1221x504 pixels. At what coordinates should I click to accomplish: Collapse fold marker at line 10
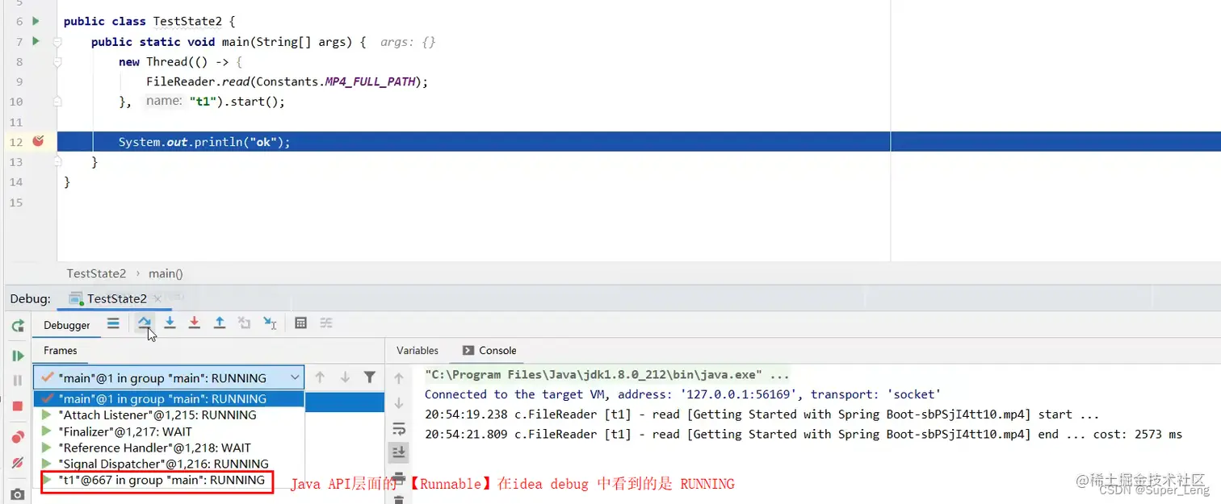[x=57, y=102]
